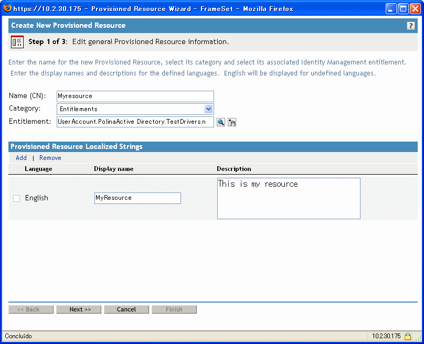Click the Remove link for localized strings
Viewport: 424px width, 344px height.
[50, 158]
